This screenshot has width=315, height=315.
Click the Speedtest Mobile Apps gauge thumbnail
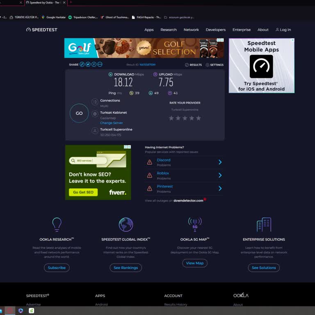(261, 66)
